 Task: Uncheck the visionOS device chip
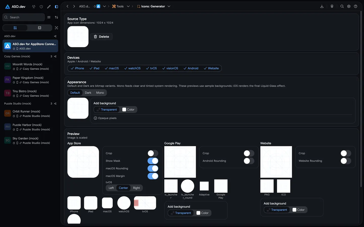[x=170, y=68]
